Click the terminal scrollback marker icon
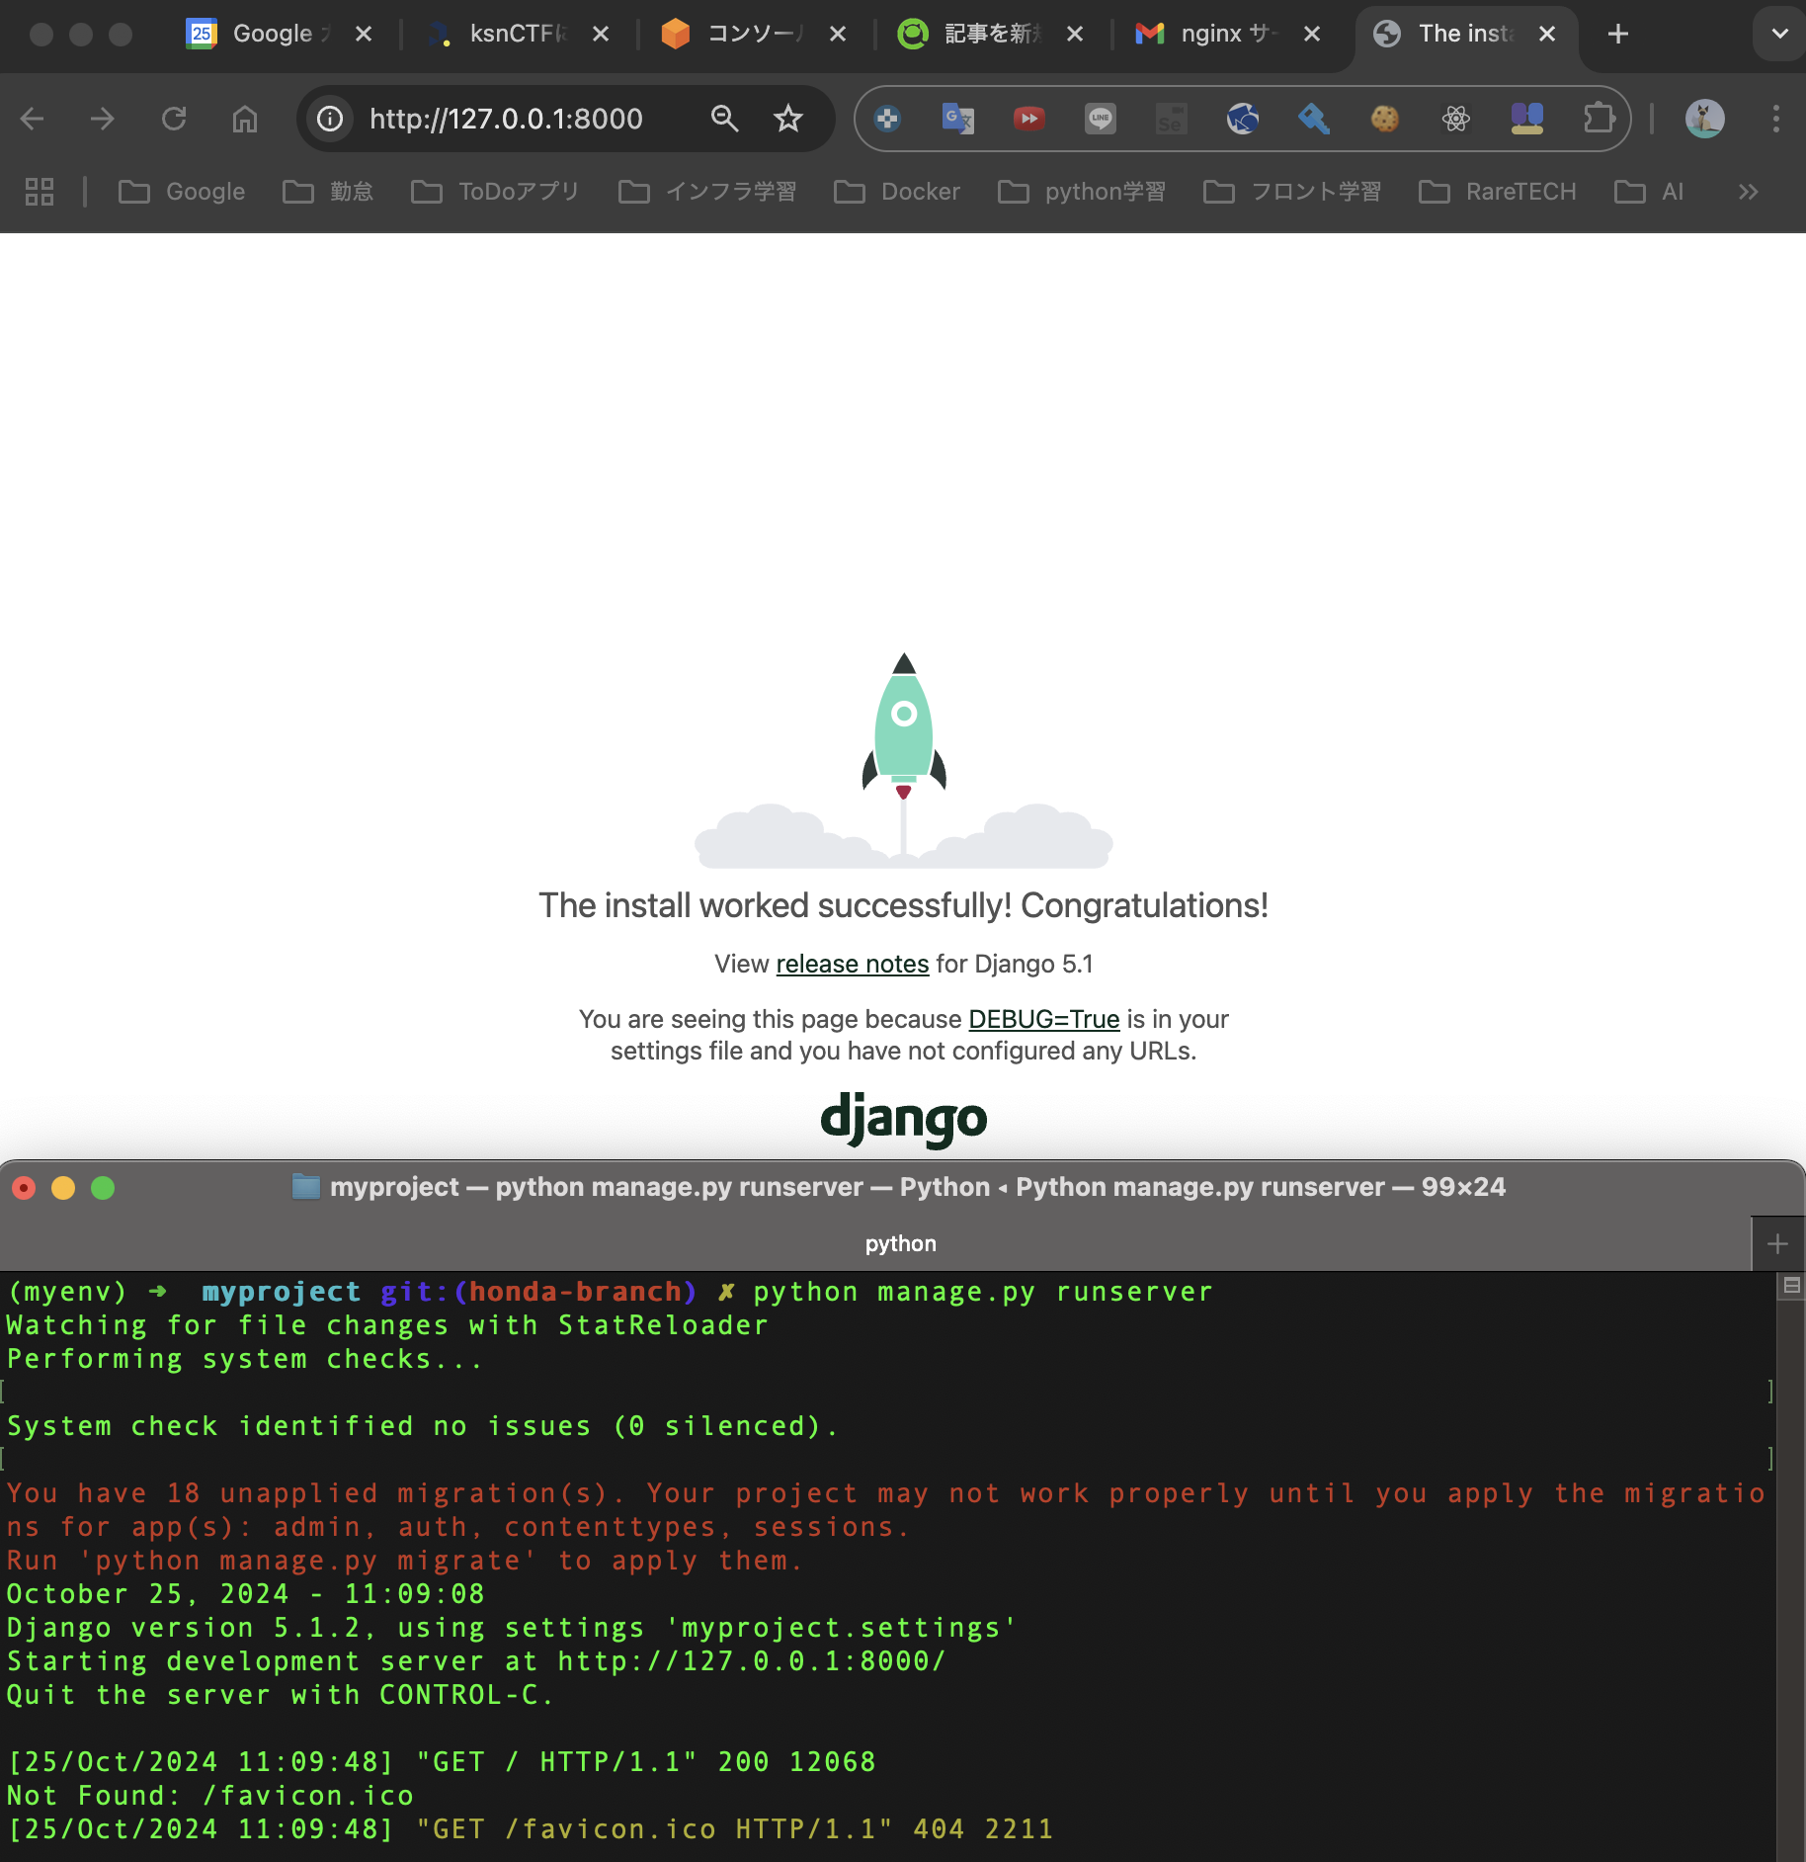Screen dimensions: 1806x1862 pyautogui.click(x=1791, y=1286)
